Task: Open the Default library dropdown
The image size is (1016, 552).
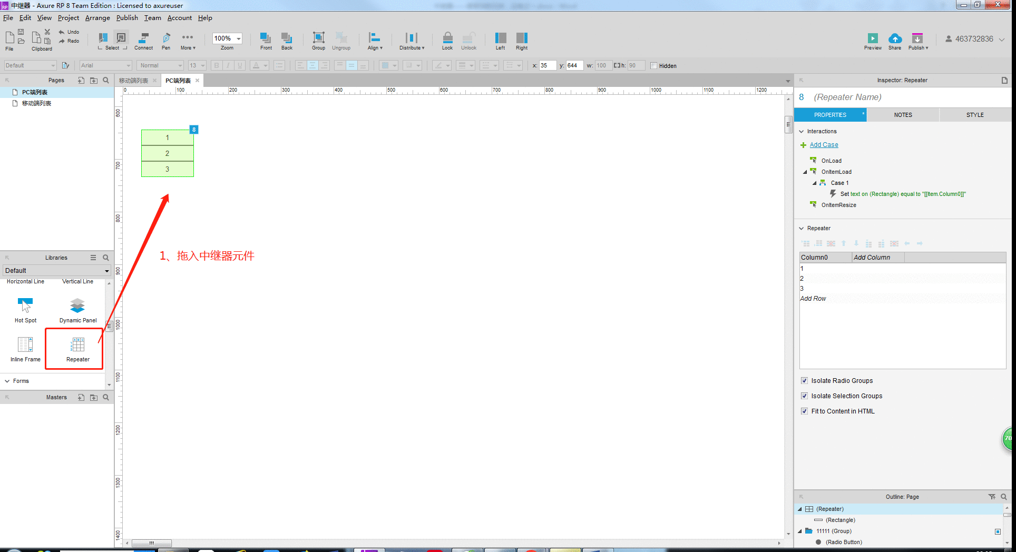Action: [x=57, y=271]
